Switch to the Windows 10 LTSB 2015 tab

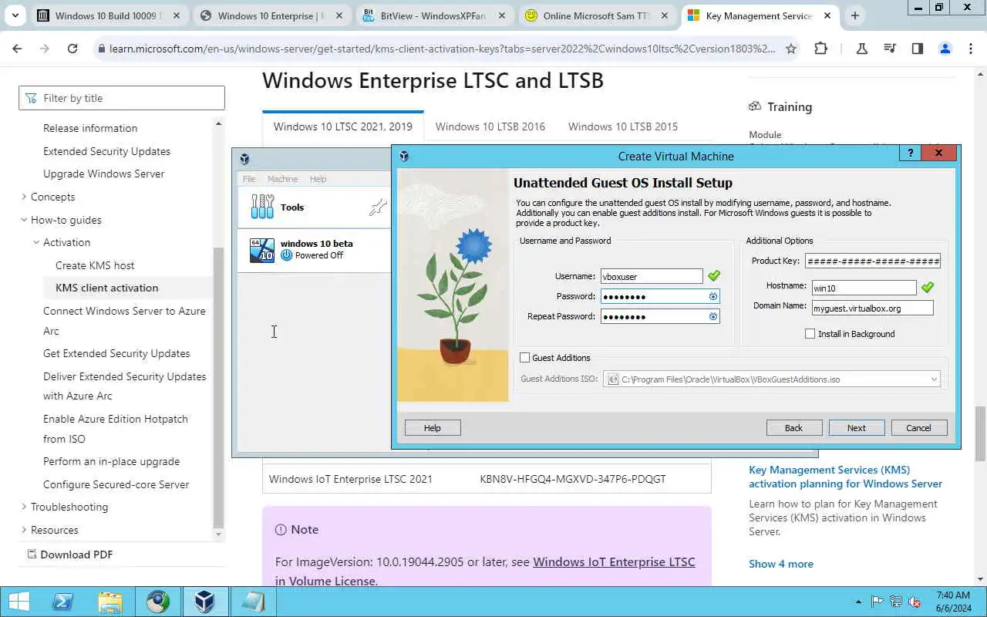[x=623, y=126]
